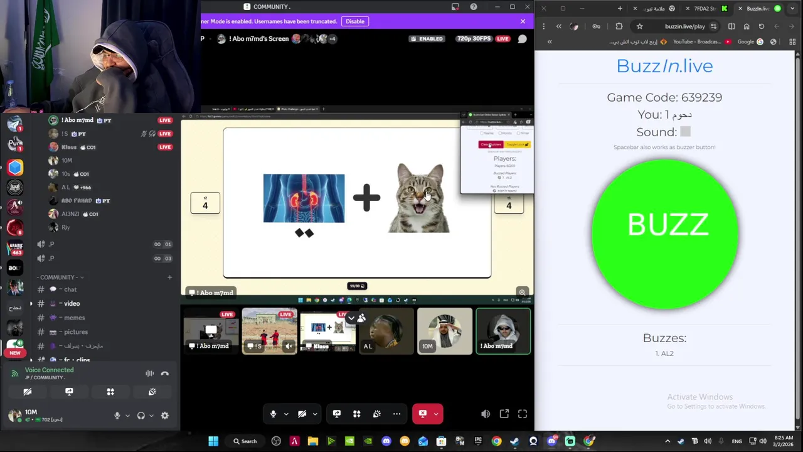Open soundboard button in voice panel
Screen dimensions: 803x452
(152, 392)
